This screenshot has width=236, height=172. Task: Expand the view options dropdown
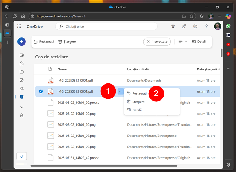click(182, 42)
